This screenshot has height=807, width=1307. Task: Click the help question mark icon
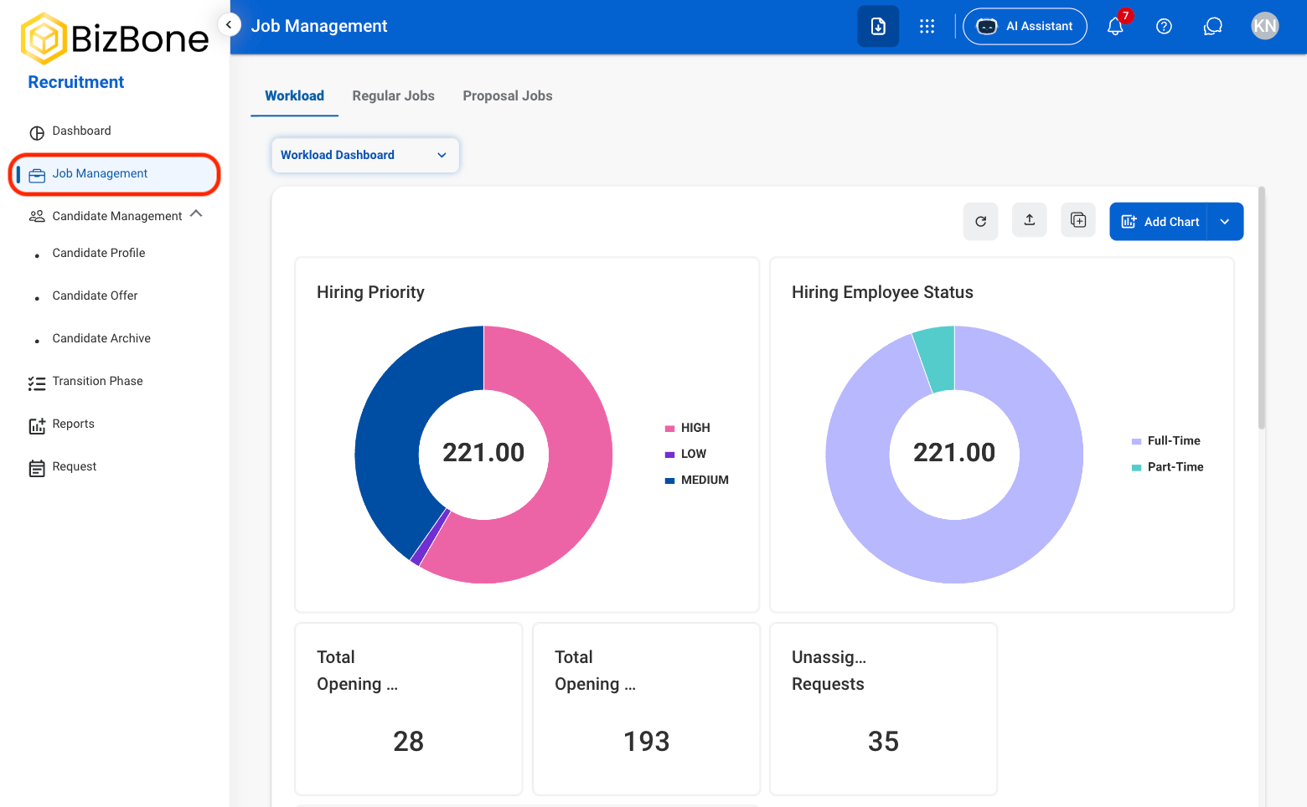point(1164,26)
